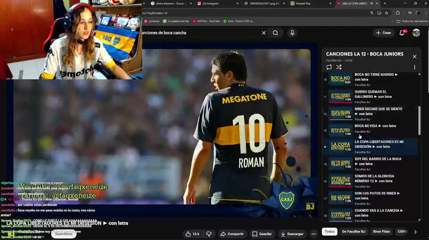This screenshot has width=429, height=240.
Task: Click the YouTube search text field
Action: pos(201,33)
